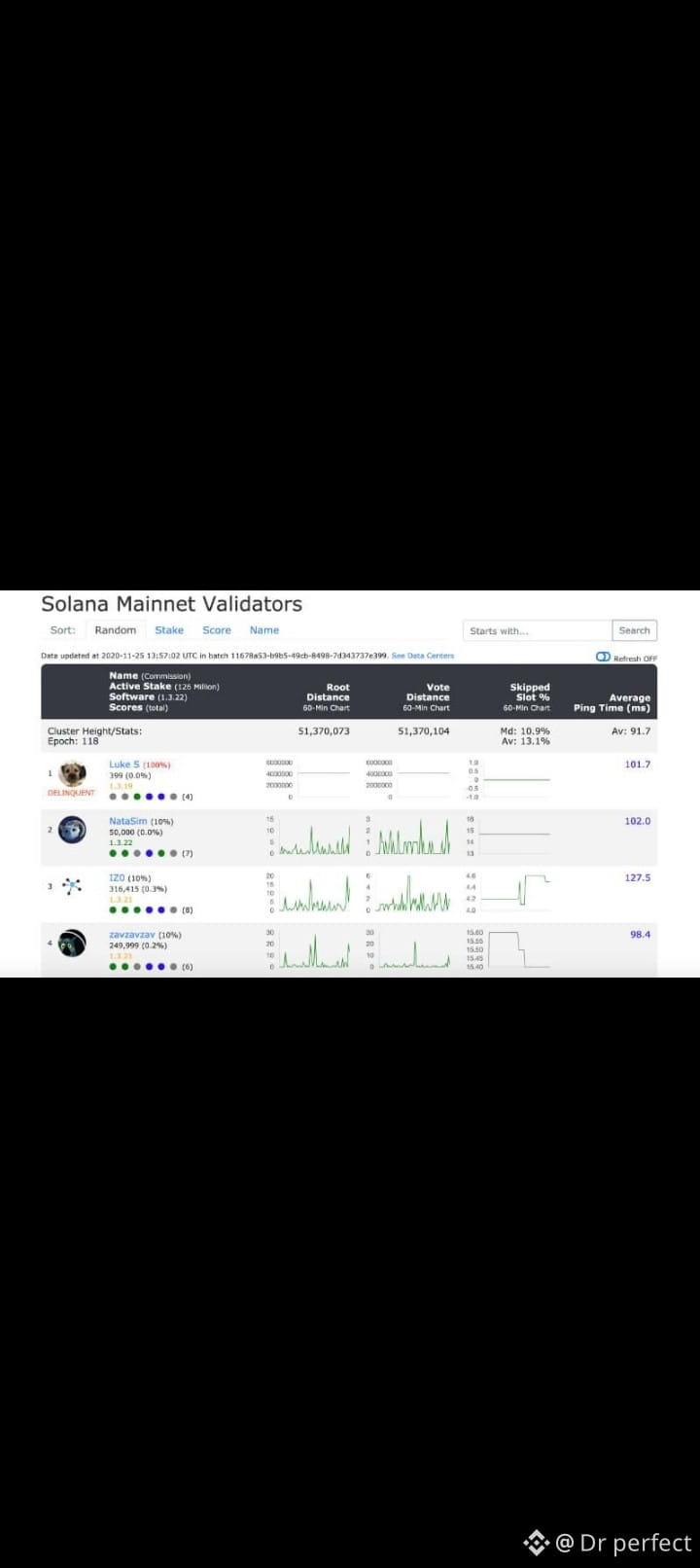Viewport: 700px width, 1568px height.
Task: Open the See Data Centers link
Action: coord(423,656)
